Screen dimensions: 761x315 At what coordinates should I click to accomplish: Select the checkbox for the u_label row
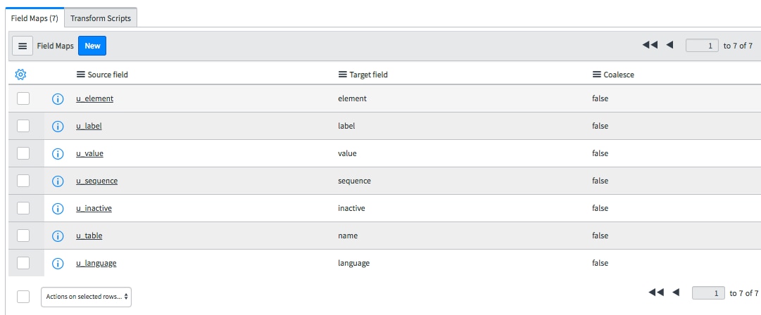[x=23, y=126]
